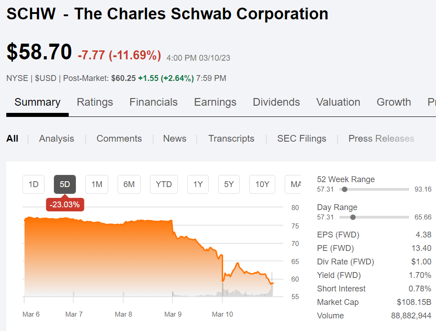Switch chart to 1M range

point(97,184)
